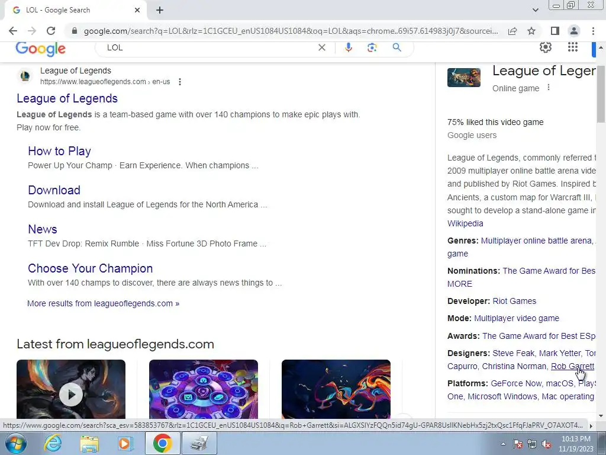Screen dimensions: 606x455
Task: Click the page vertical scrollbar
Action: click(x=601, y=94)
